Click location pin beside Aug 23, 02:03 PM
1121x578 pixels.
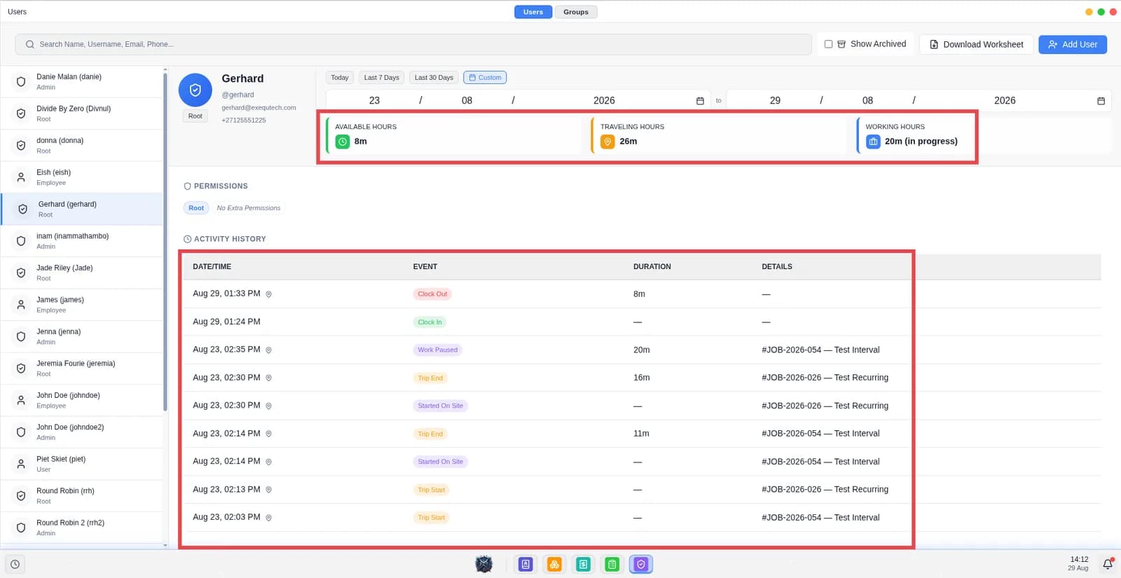click(268, 518)
